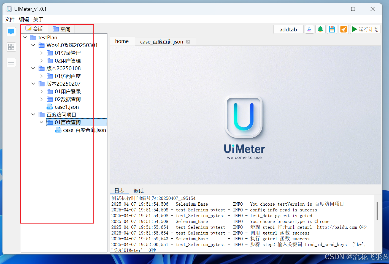
Task: Click the JSON file icon of case1.json
Action: click(x=50, y=107)
